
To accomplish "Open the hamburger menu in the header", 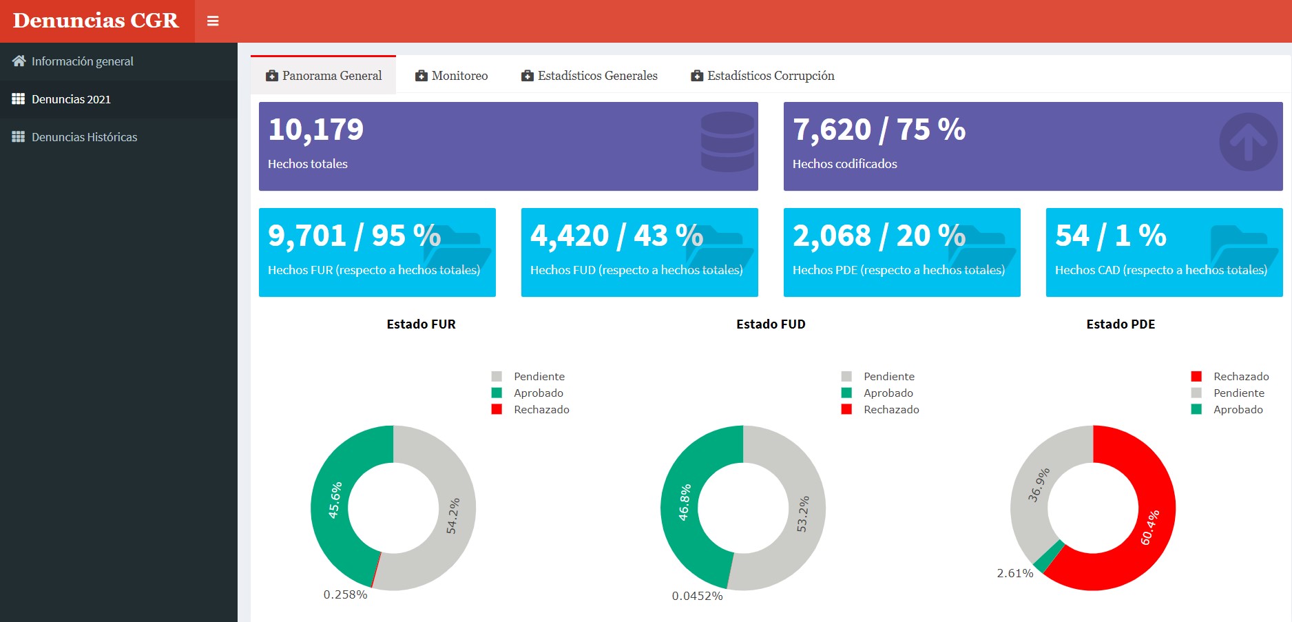I will 213,21.
